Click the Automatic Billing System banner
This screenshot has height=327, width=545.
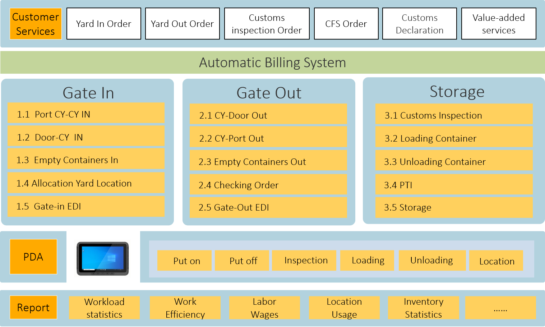272,63
